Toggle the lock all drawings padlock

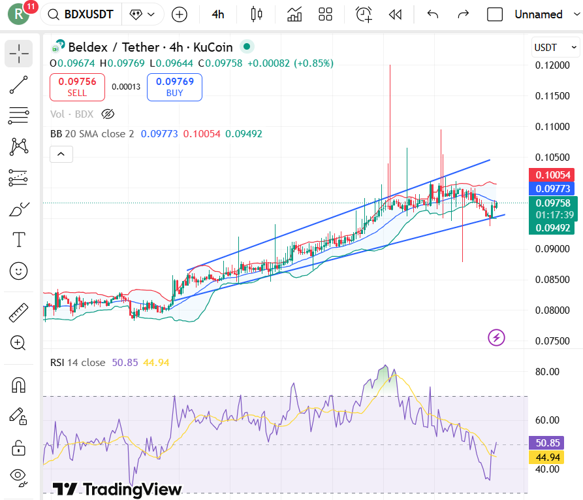point(18,448)
